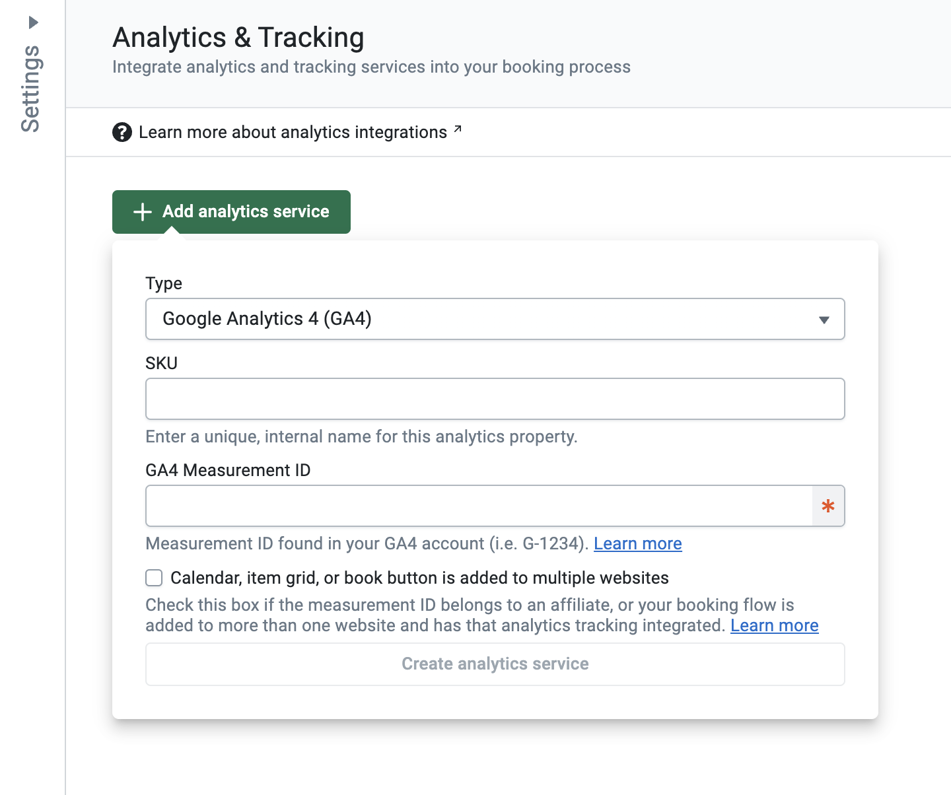This screenshot has width=951, height=795.
Task: Click the red required asterisk icon
Action: point(828,506)
